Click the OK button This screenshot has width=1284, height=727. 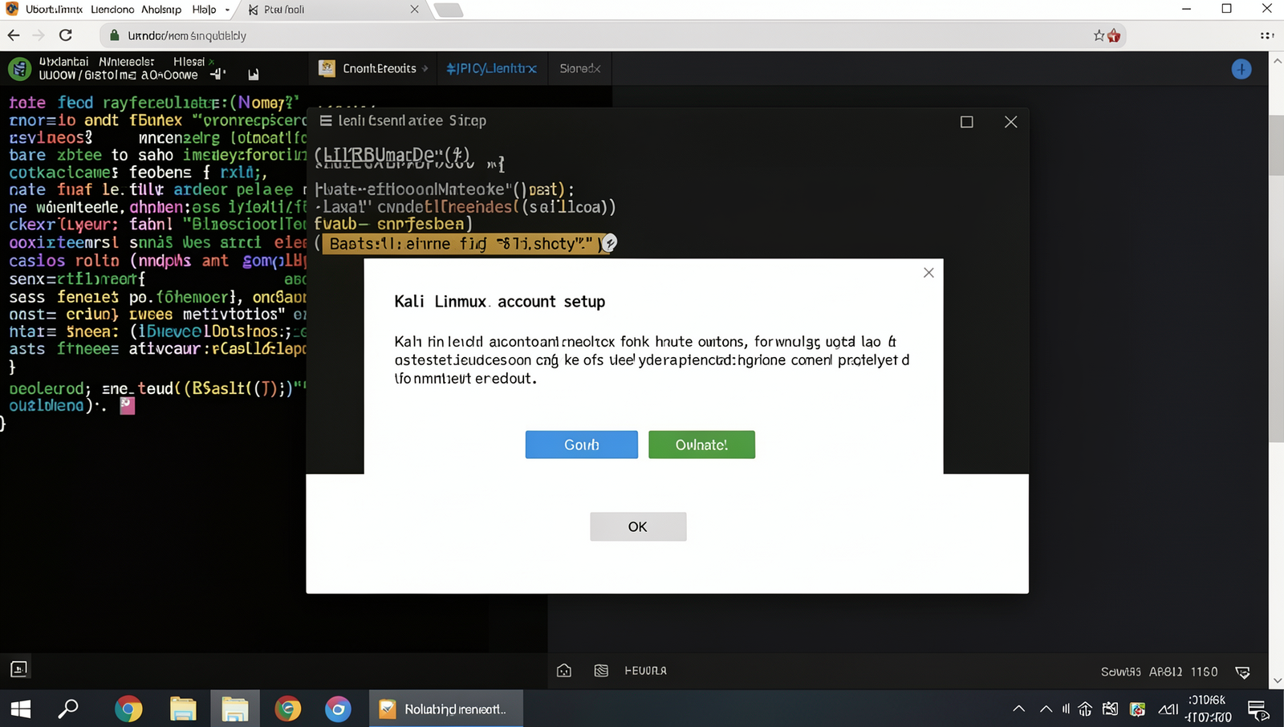click(x=638, y=526)
